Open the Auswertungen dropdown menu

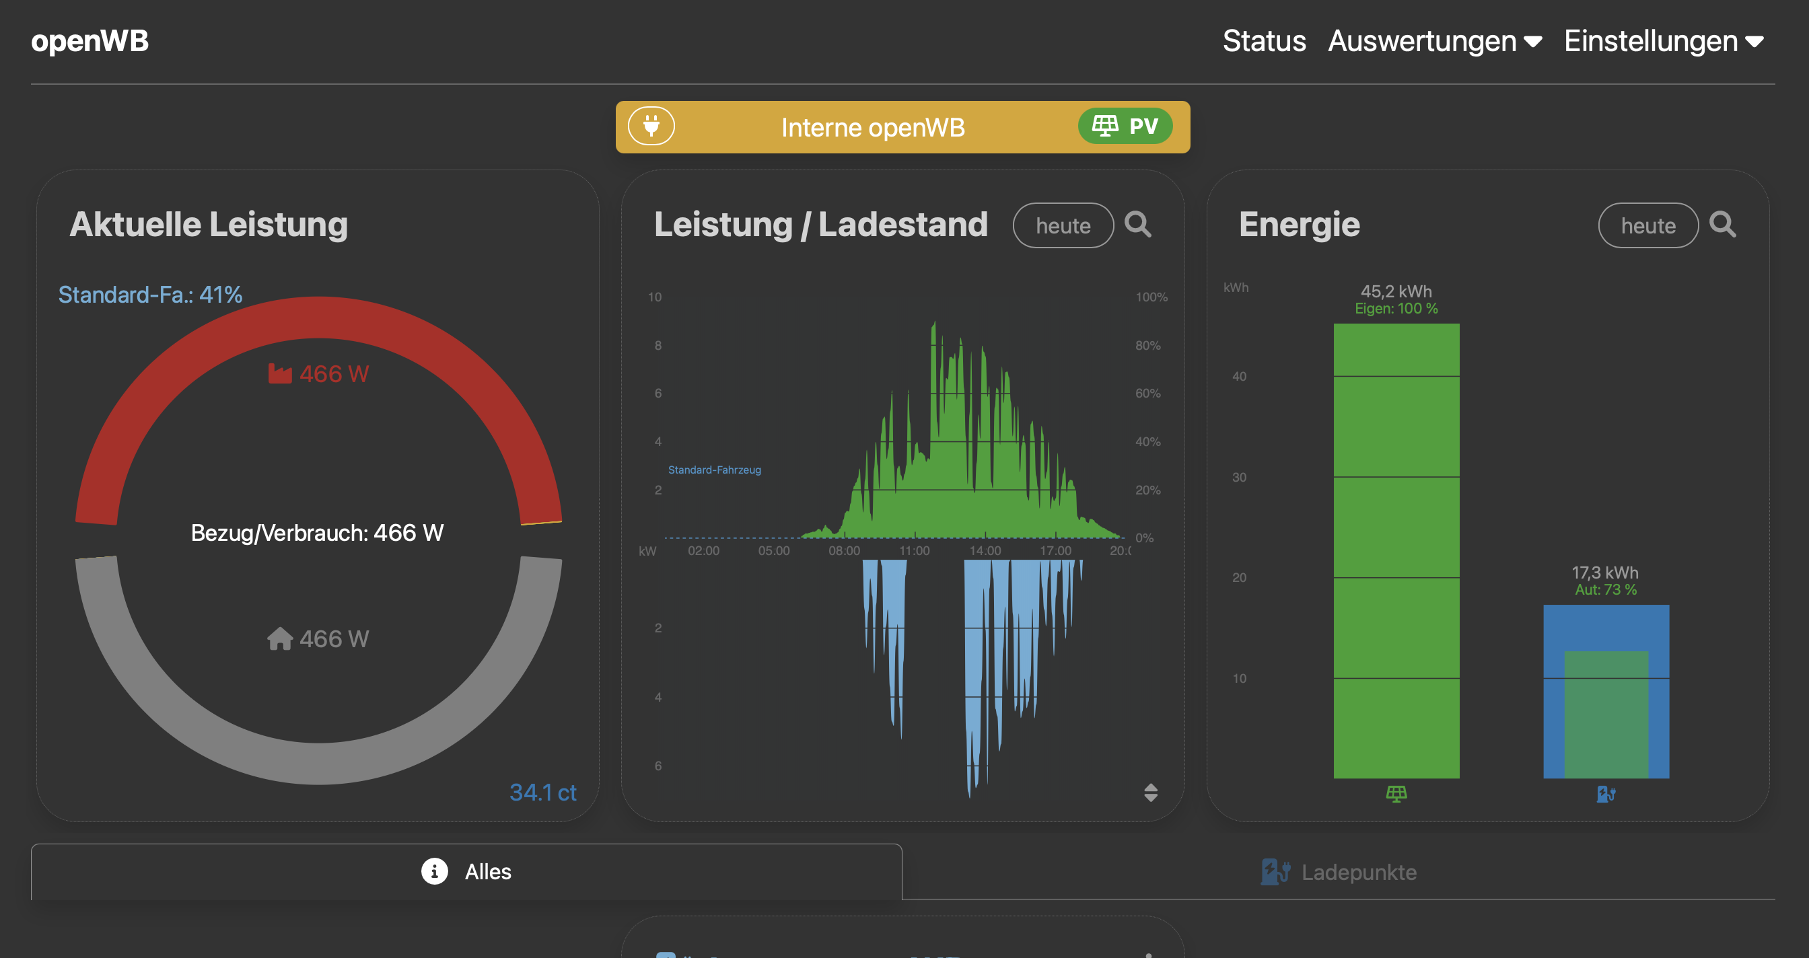[1435, 41]
